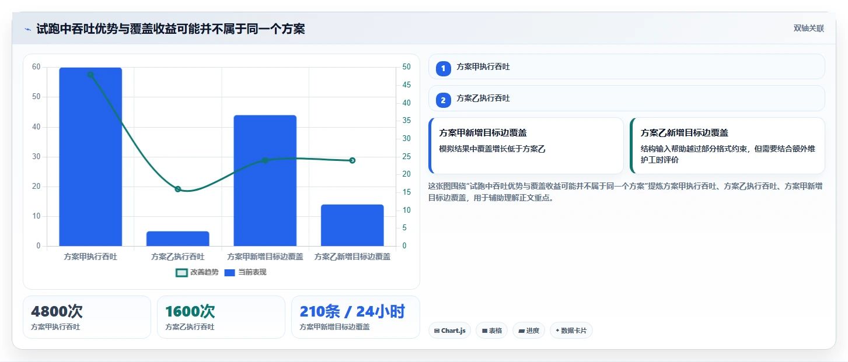Click the 210条 / 24小时 data card
The image size is (848, 362).
click(x=355, y=317)
